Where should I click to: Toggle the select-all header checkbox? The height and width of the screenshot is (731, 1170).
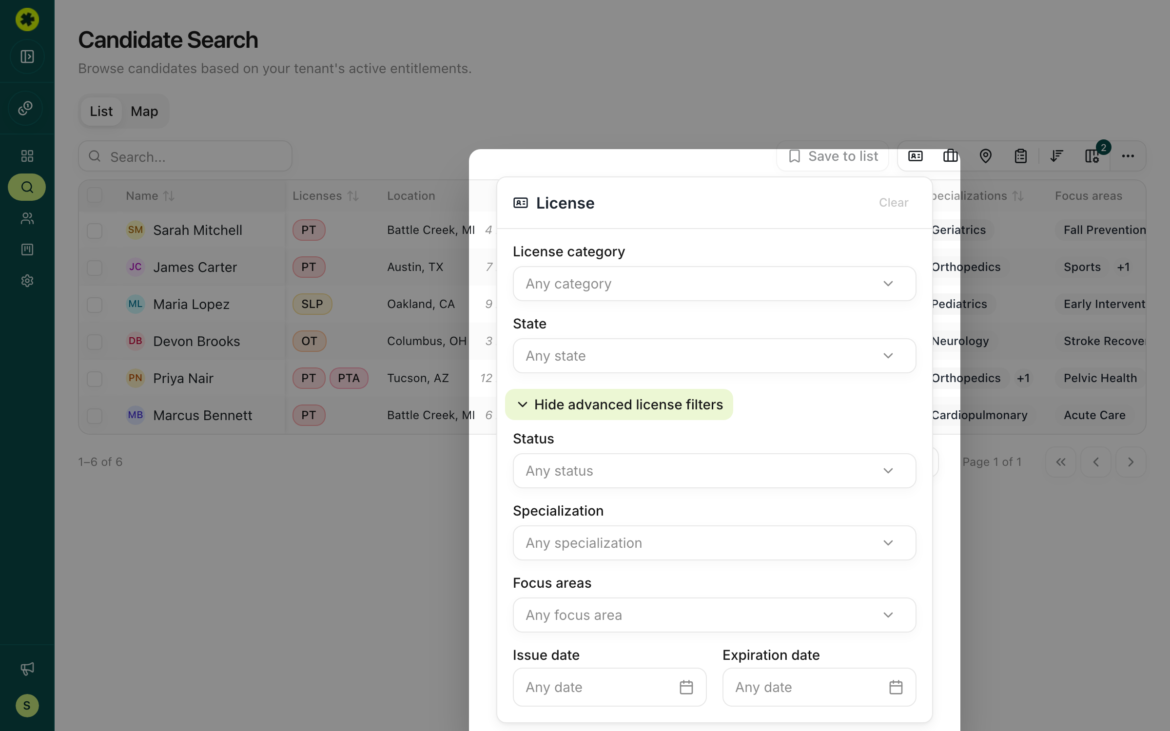(x=95, y=195)
